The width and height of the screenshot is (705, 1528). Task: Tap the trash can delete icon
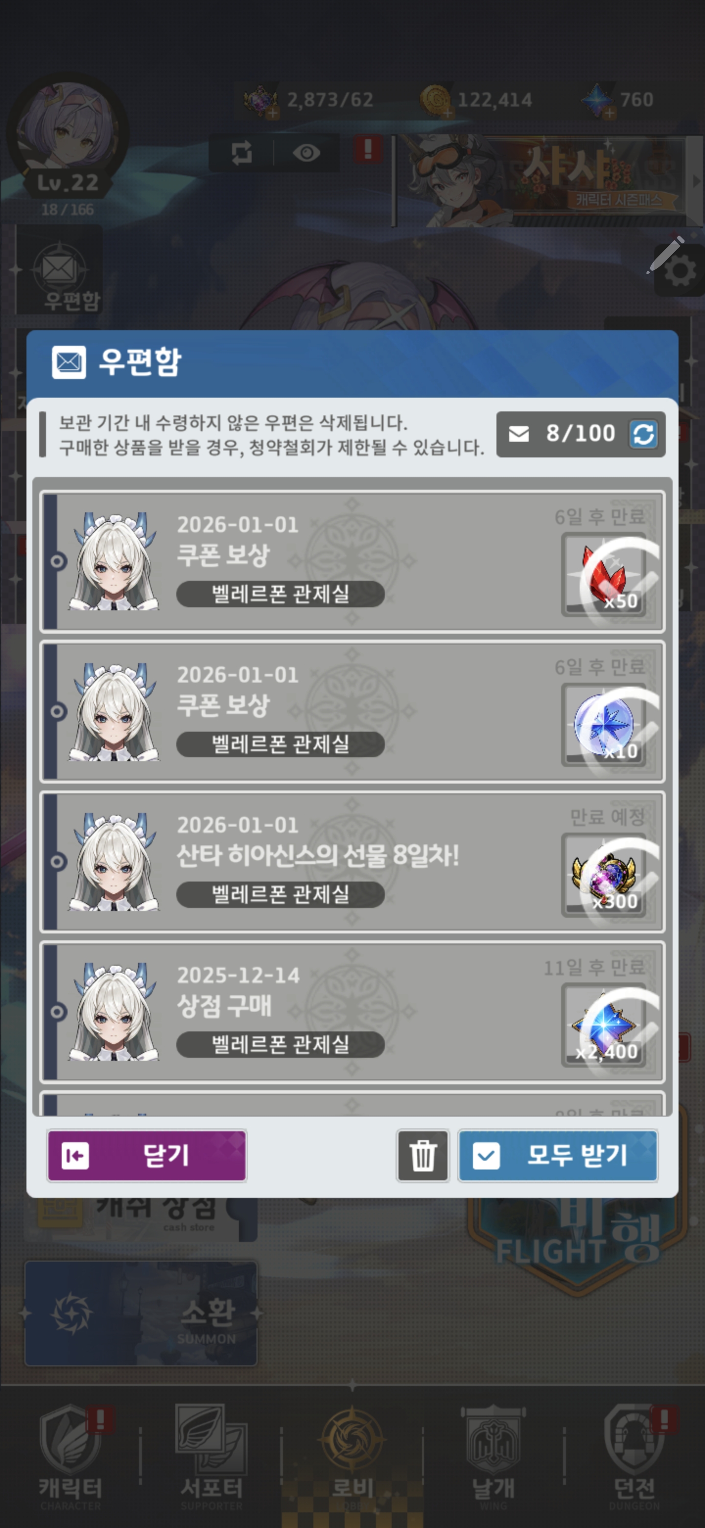(423, 1155)
